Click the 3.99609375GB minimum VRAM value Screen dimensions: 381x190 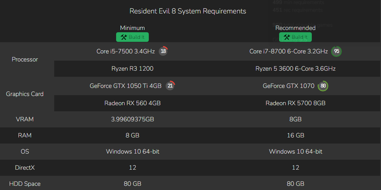click(x=132, y=119)
